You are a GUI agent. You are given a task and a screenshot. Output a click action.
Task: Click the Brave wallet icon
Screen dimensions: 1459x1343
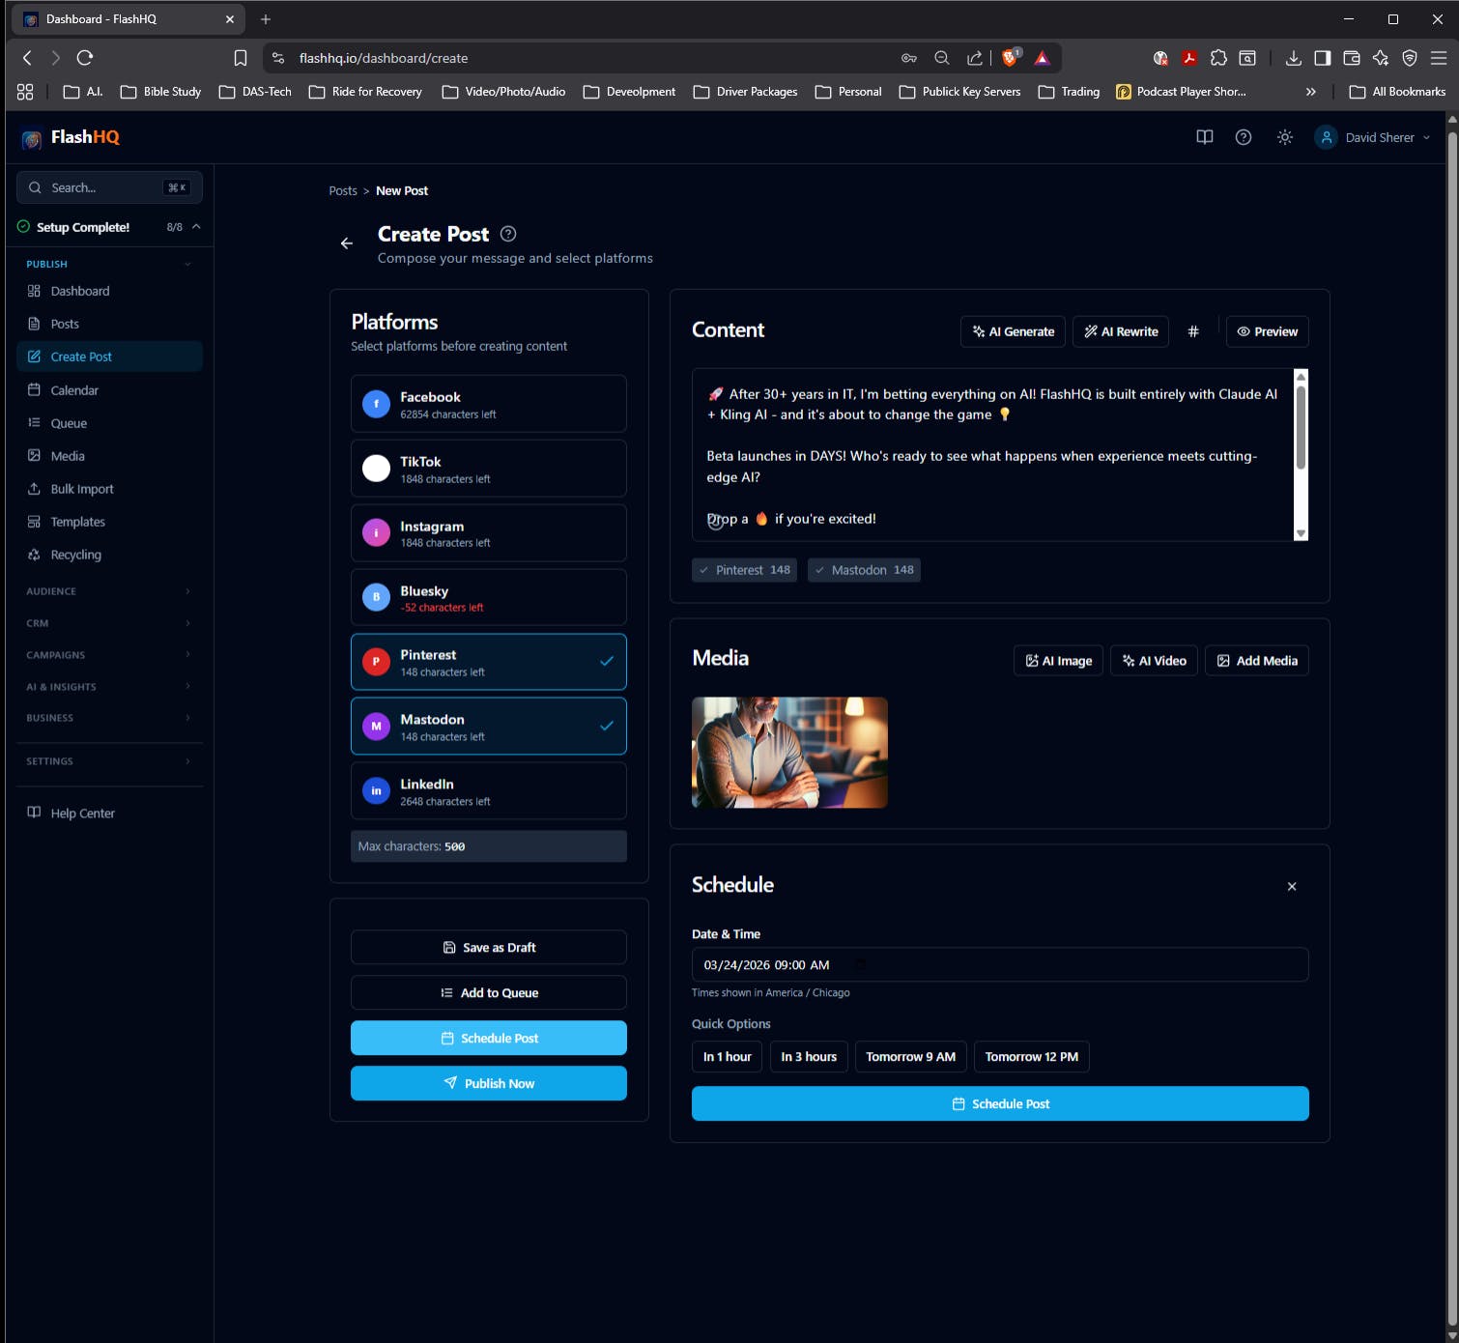pos(1351,58)
